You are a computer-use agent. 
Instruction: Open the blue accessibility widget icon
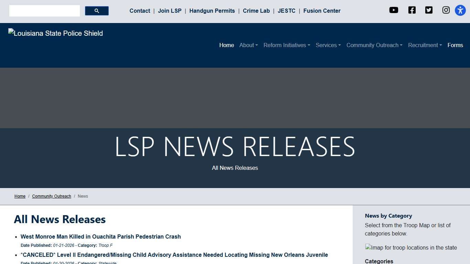tap(460, 10)
